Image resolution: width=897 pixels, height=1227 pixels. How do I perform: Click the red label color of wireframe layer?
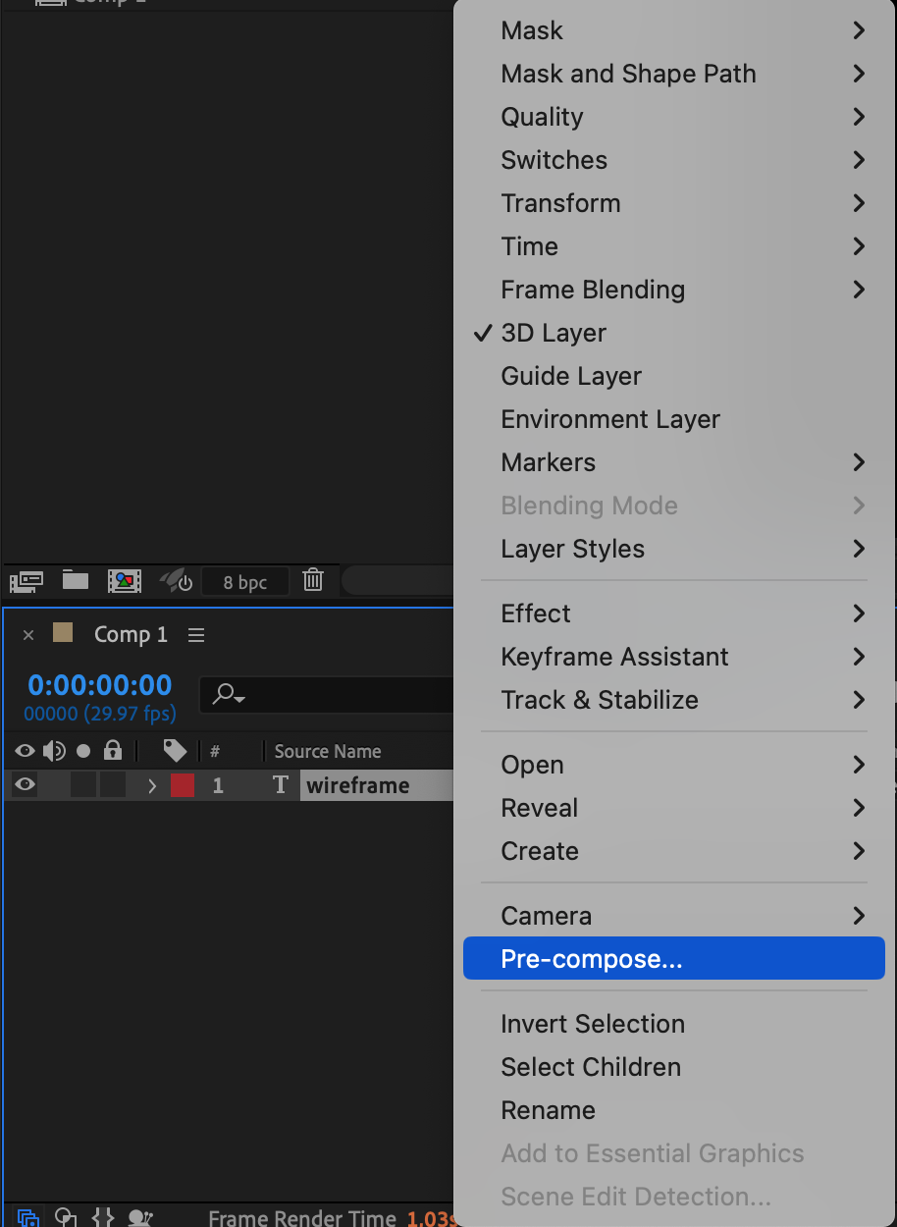click(183, 785)
